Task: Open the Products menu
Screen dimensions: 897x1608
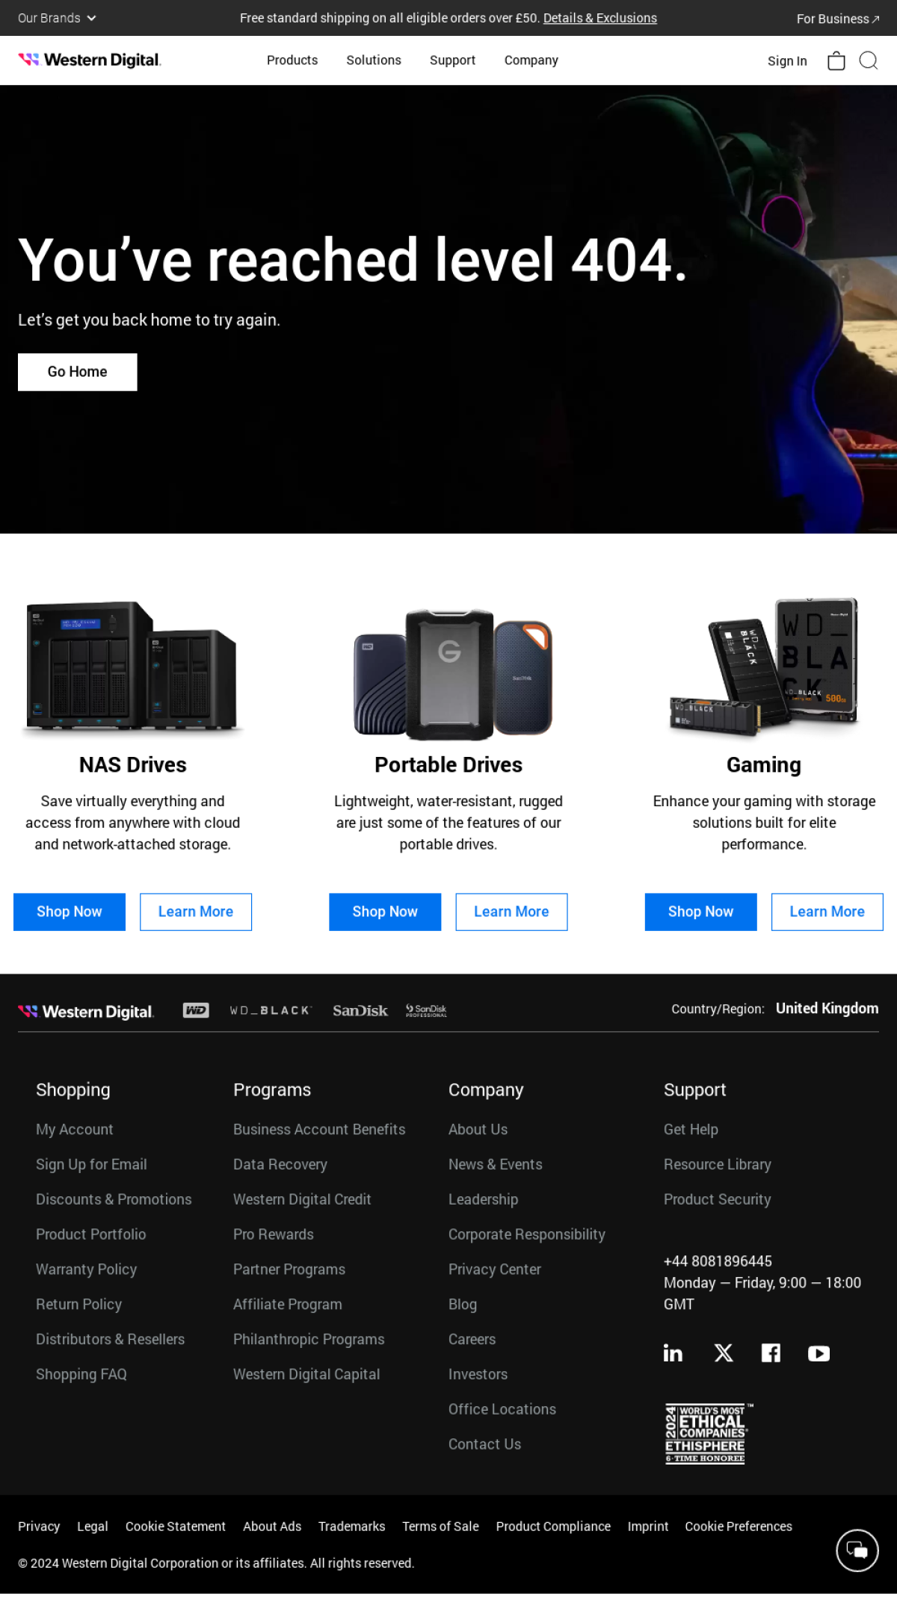Action: 292,61
